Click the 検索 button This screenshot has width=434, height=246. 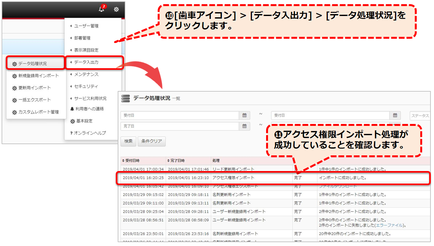pos(128,141)
